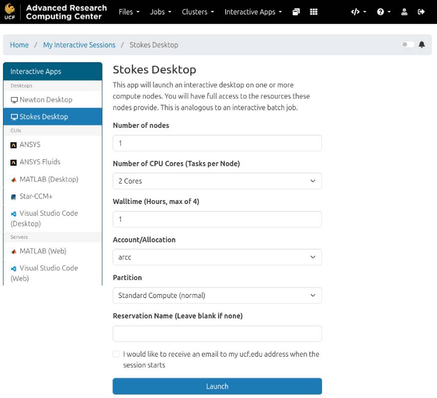
Task: Click the Reservation Name input field
Action: click(x=217, y=333)
